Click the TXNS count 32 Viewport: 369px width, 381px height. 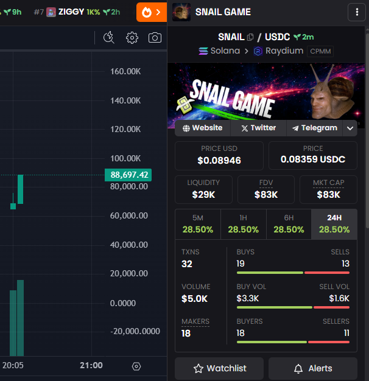187,264
